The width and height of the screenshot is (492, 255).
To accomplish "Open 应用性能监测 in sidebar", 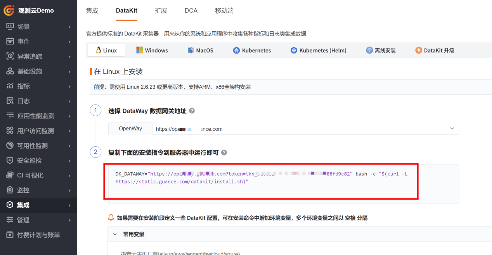I will 38,116.
